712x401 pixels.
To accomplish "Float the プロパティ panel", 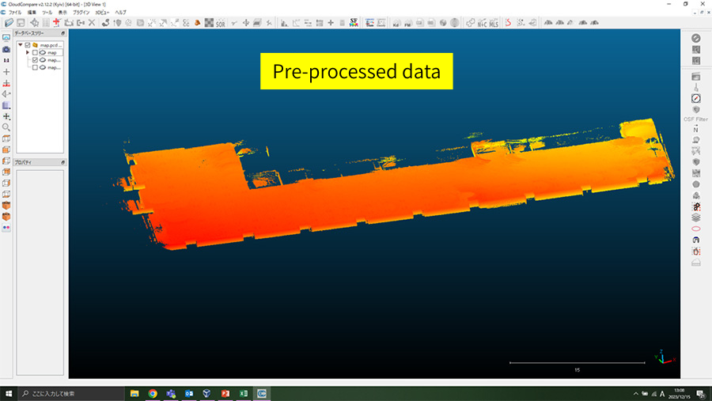I will (62, 162).
